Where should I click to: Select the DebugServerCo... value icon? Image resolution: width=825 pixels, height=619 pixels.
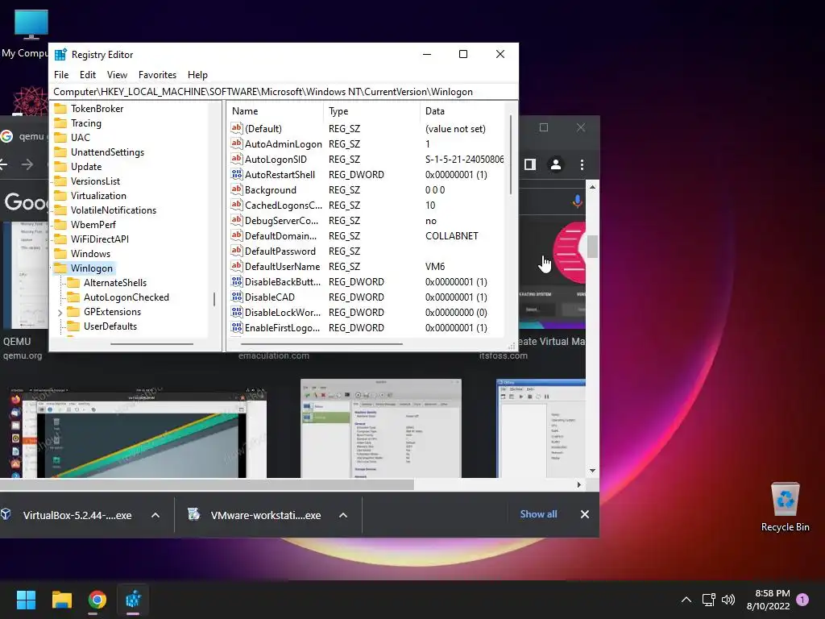click(x=237, y=219)
